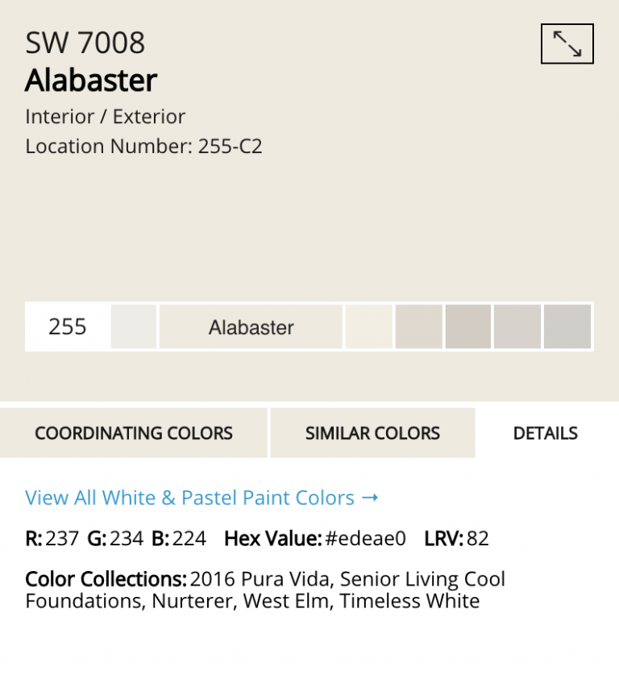Select the pale white swatch left of Alabaster
The image size is (619, 675).
tap(134, 327)
